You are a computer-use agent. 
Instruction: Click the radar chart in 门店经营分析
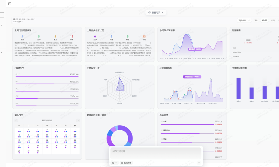120,85
